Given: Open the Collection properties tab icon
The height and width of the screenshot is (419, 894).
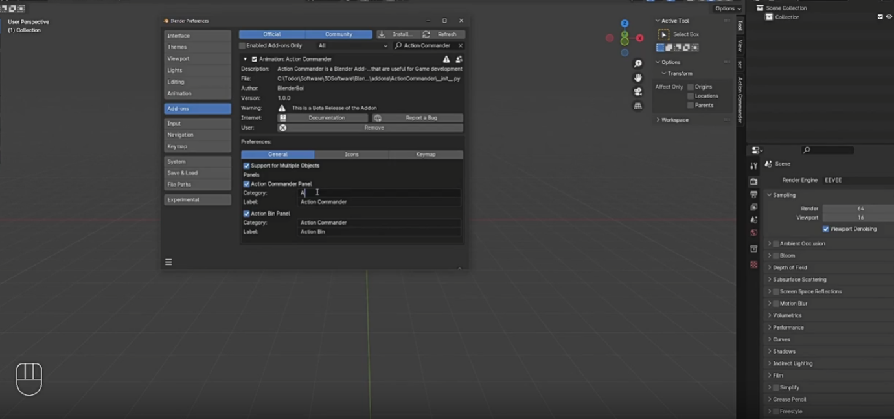Looking at the screenshot, I should (753, 249).
